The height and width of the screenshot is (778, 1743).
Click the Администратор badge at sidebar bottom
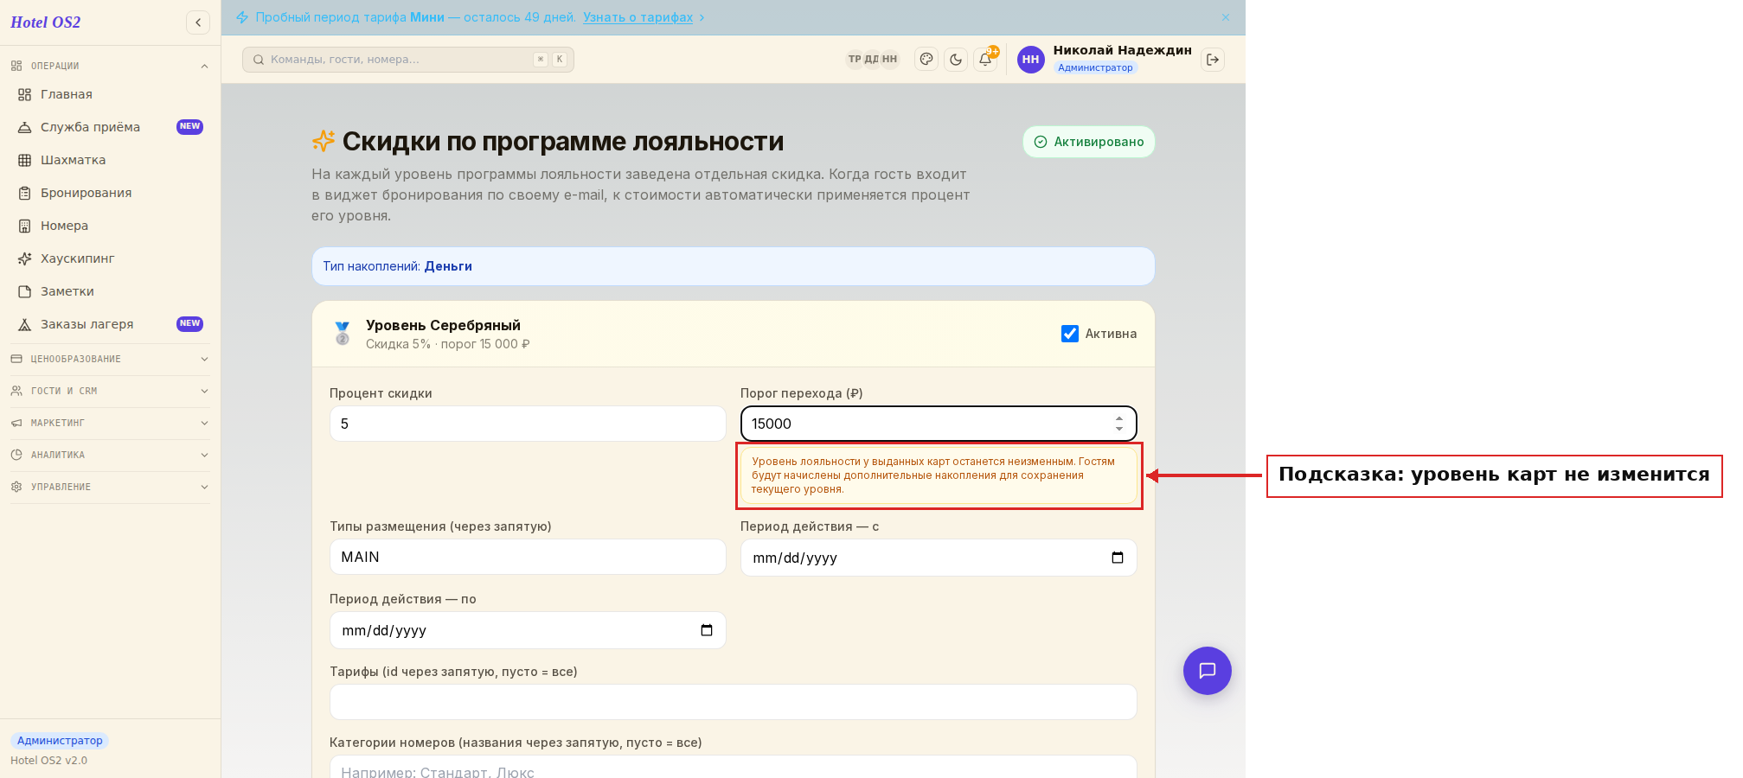60,741
